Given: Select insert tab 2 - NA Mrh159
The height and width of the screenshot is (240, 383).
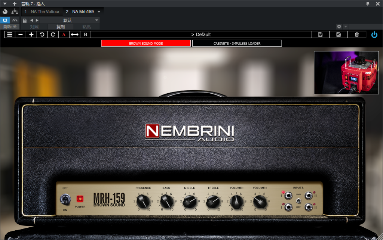Looking at the screenshot, I should point(80,12).
